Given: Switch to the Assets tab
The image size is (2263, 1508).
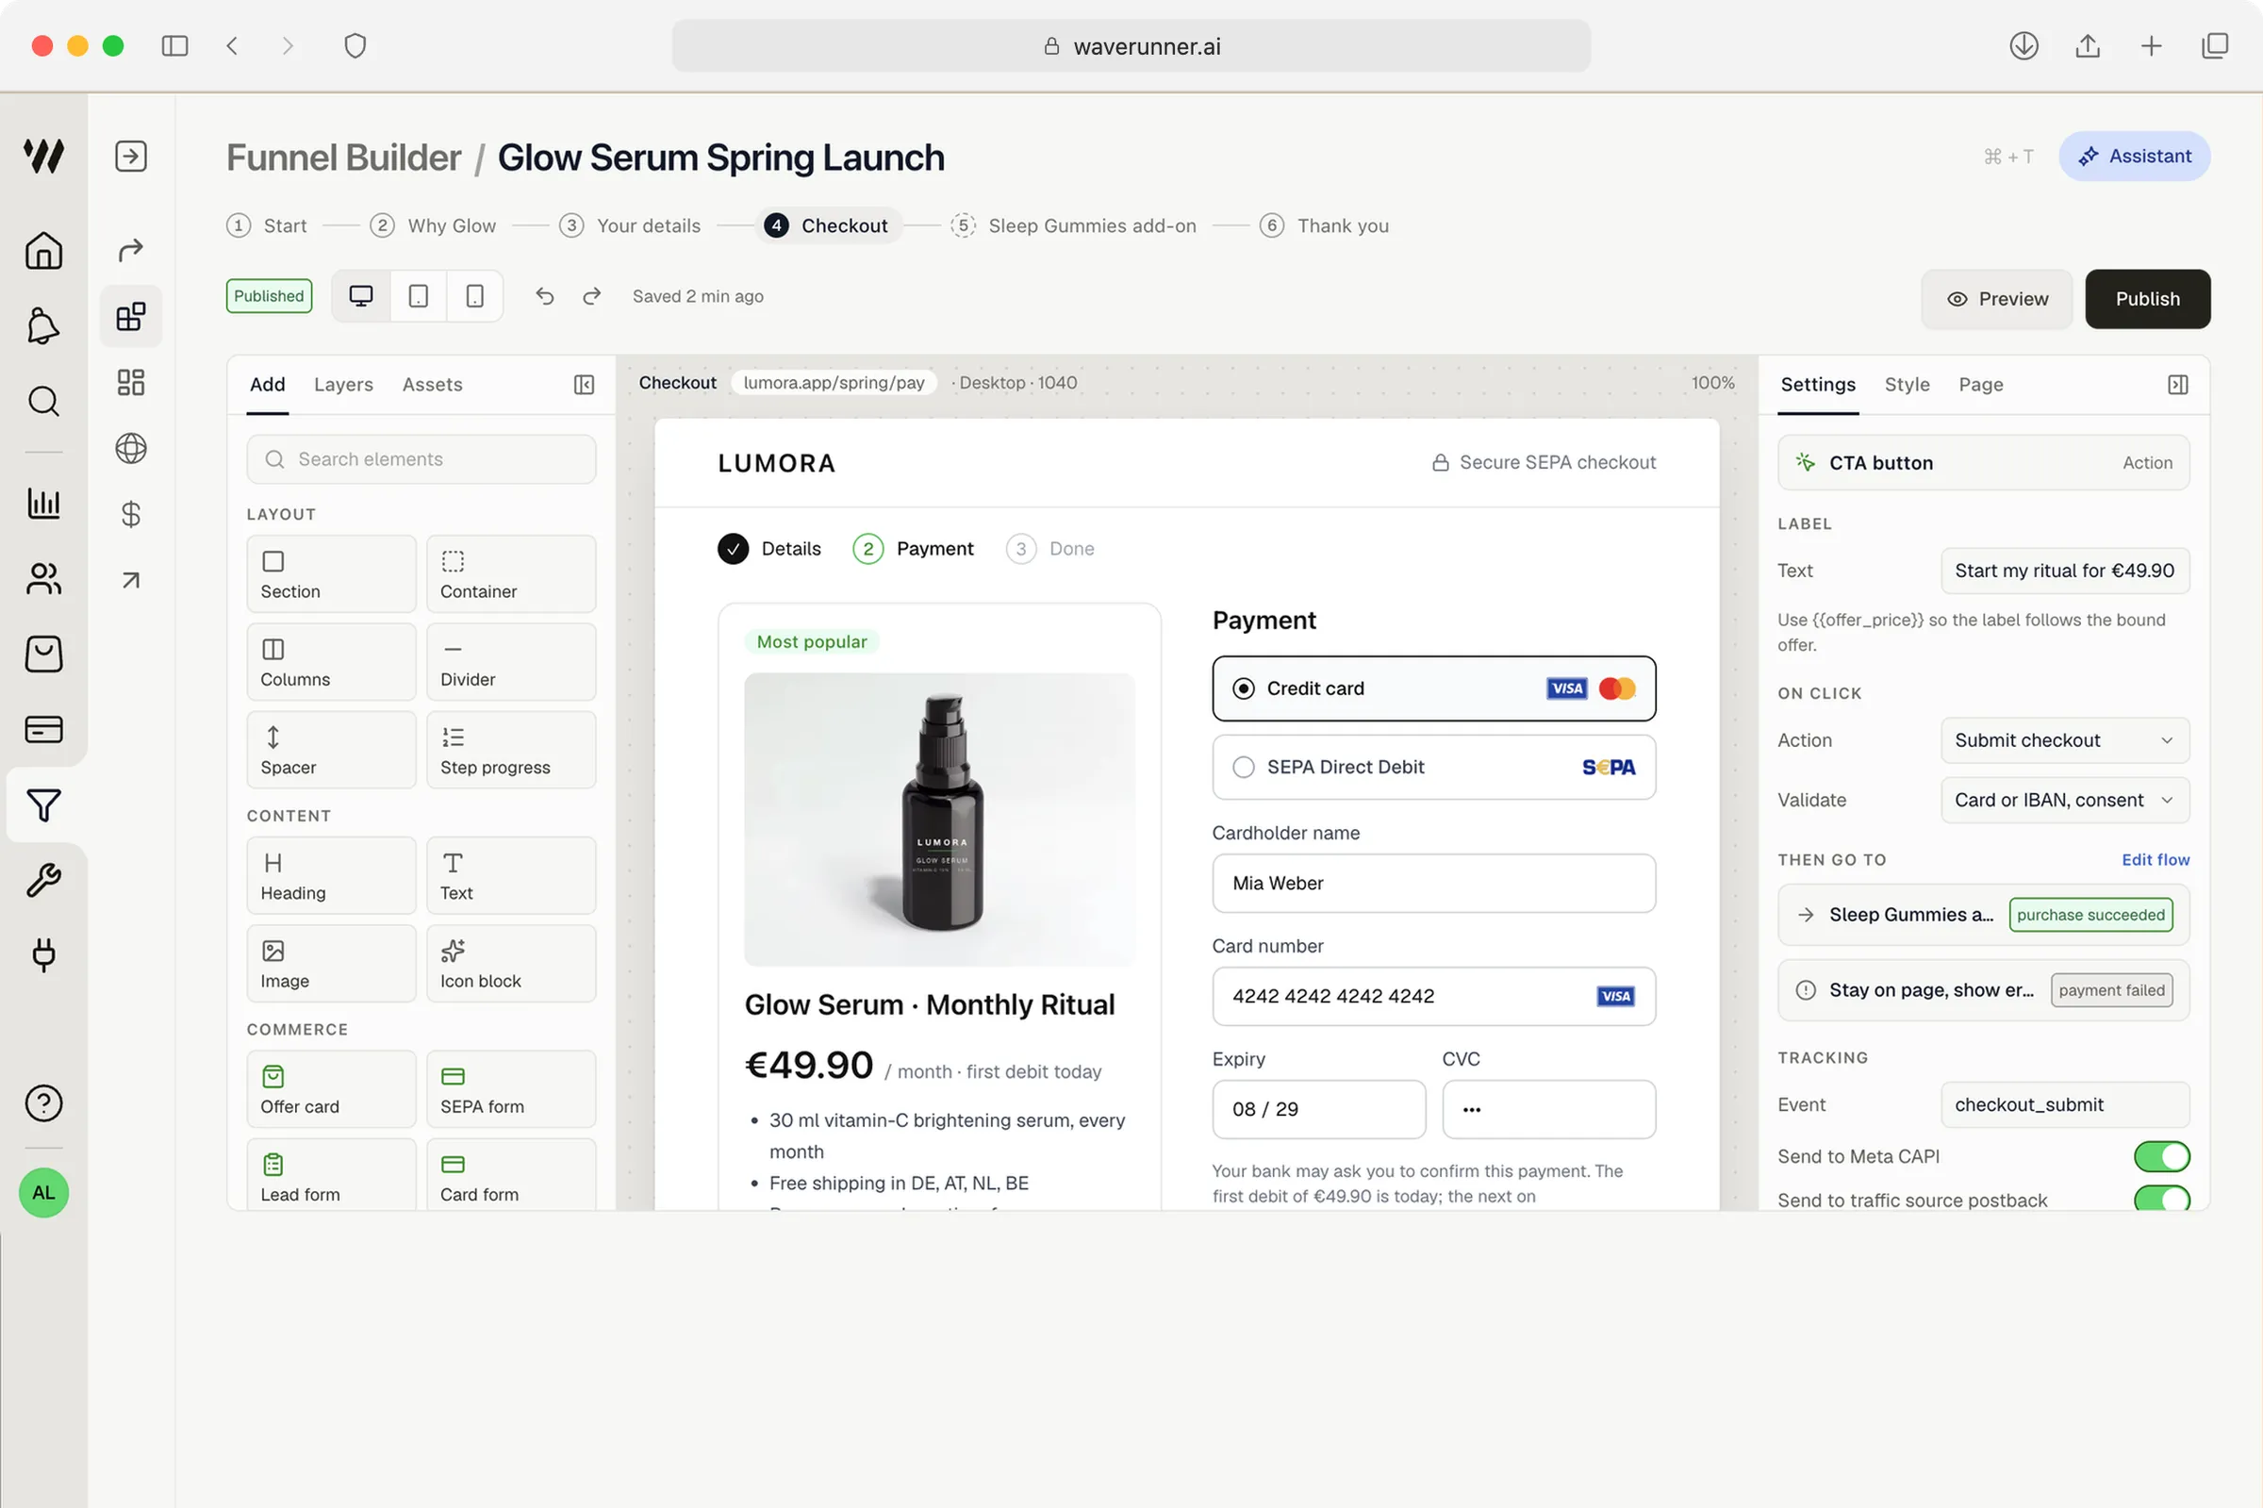Looking at the screenshot, I should point(432,385).
